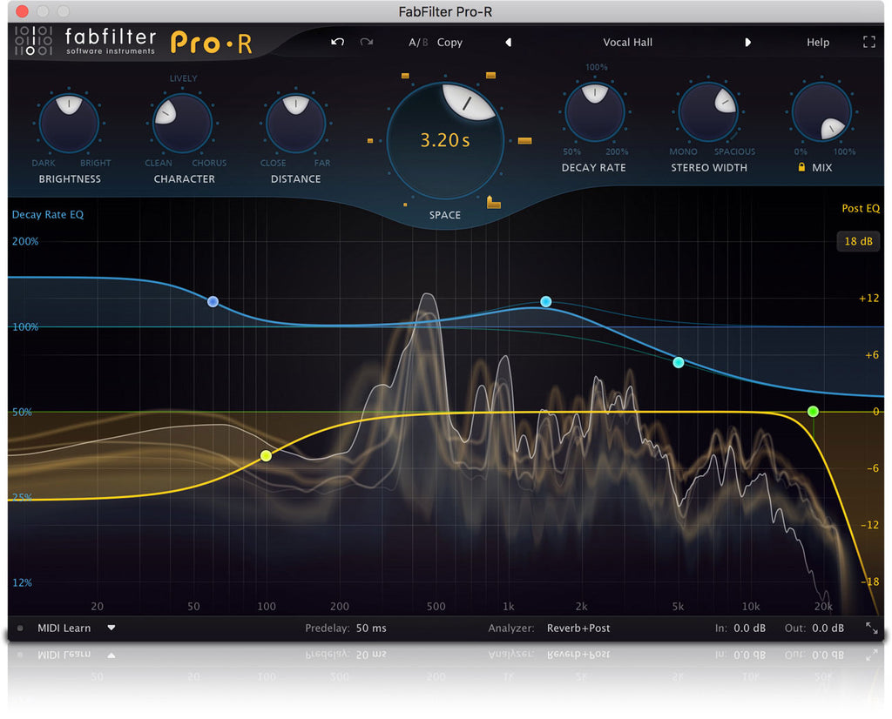The image size is (892, 719).
Task: Click the In 0.0 dB level value
Action: [x=749, y=628]
